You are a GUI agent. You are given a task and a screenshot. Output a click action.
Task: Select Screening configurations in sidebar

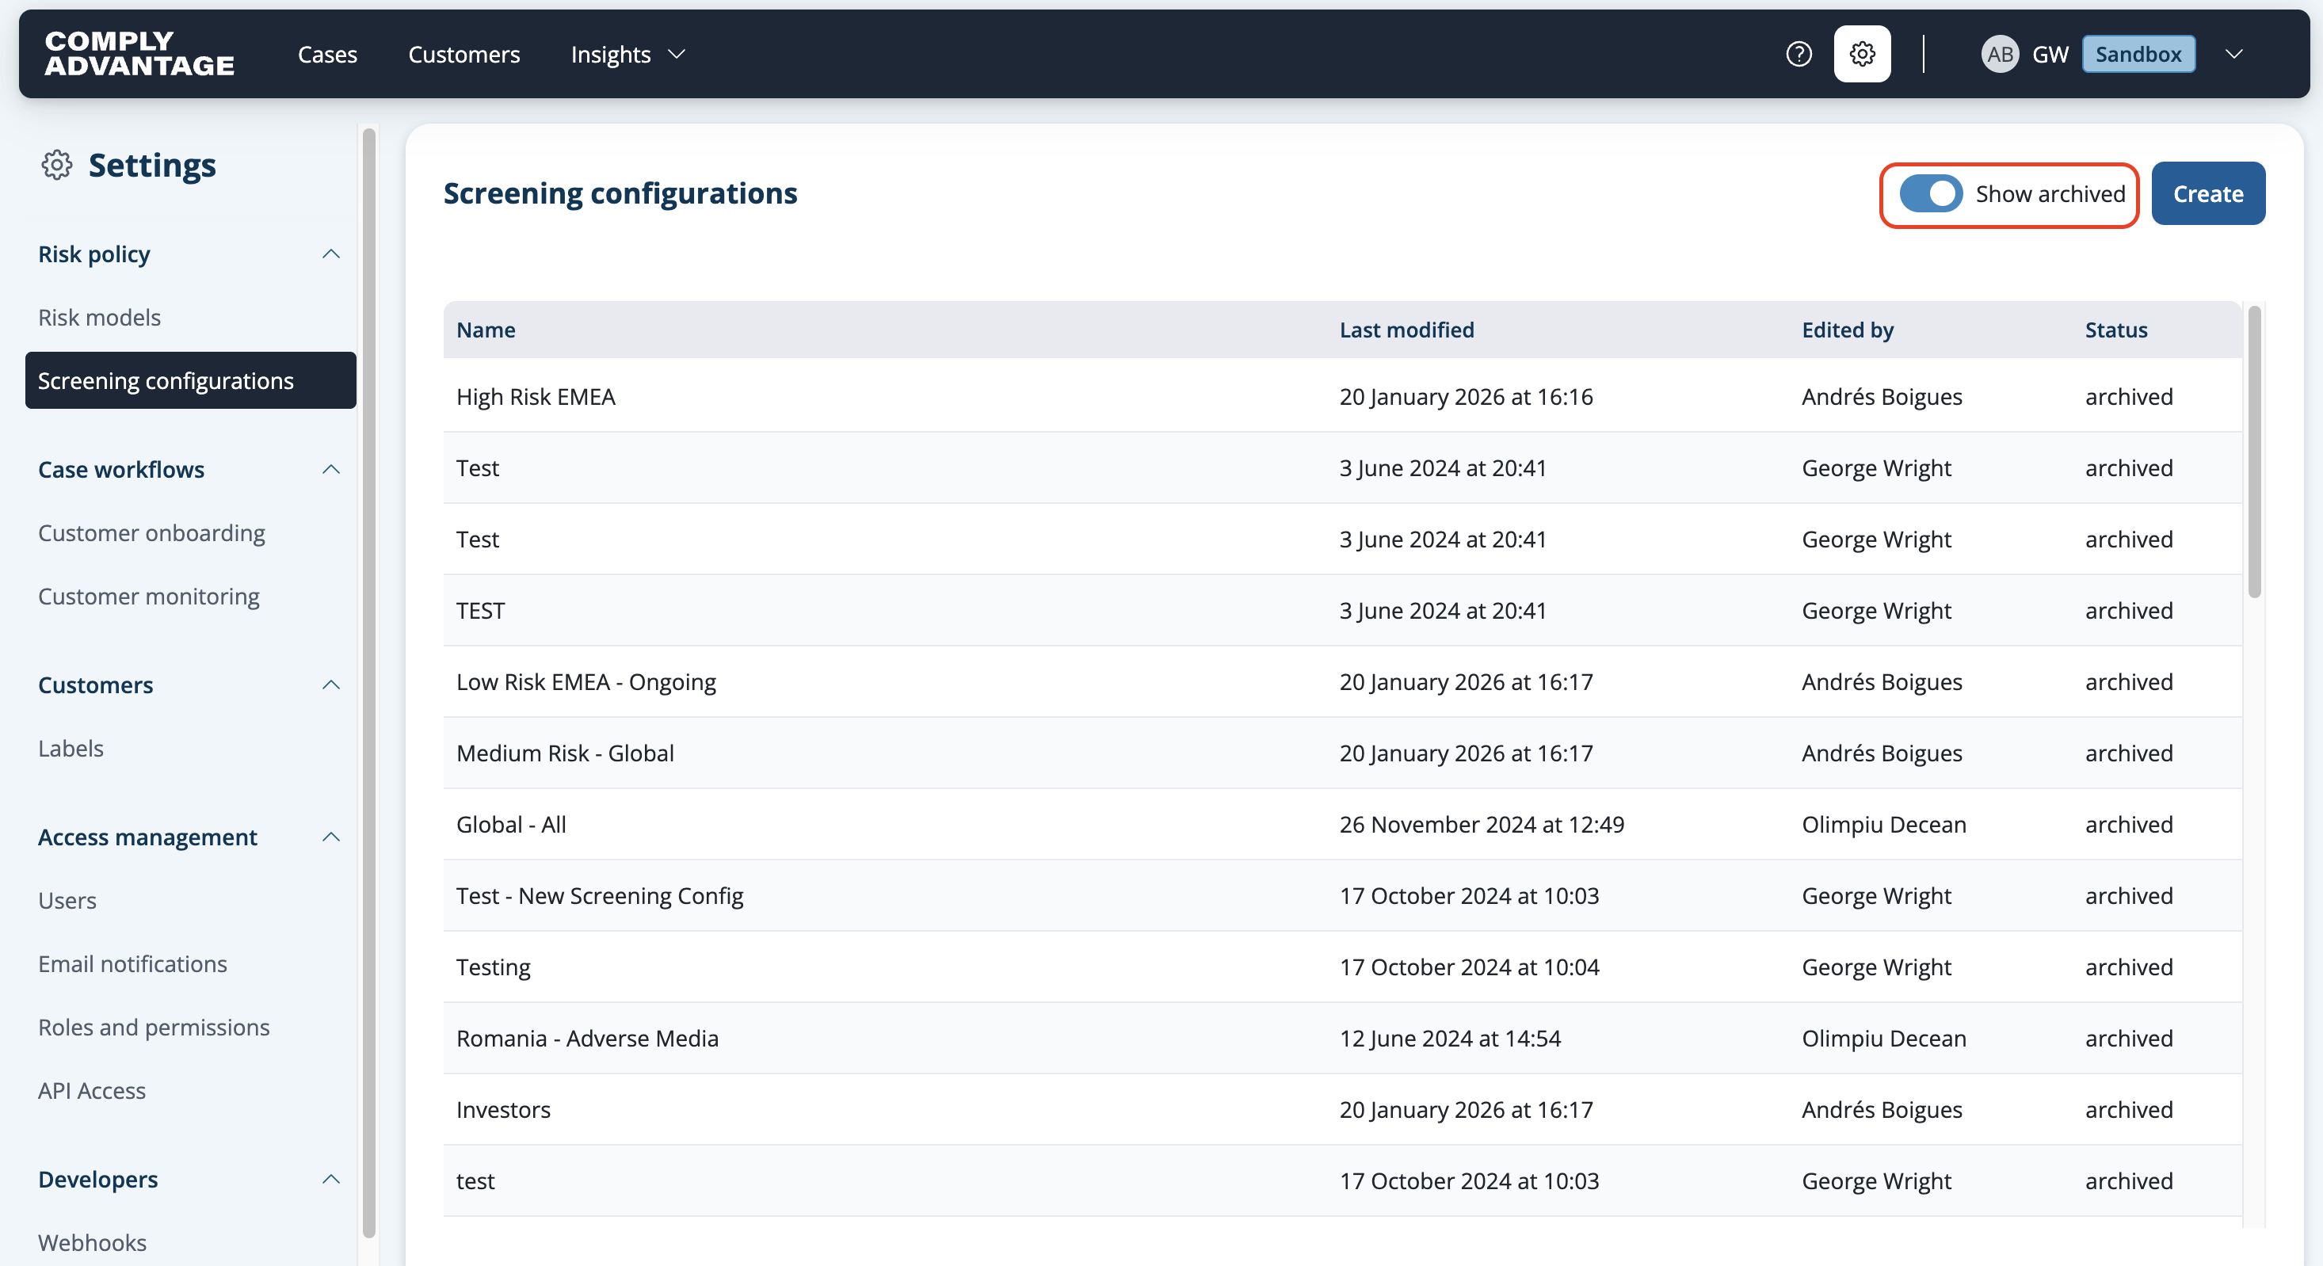point(190,380)
